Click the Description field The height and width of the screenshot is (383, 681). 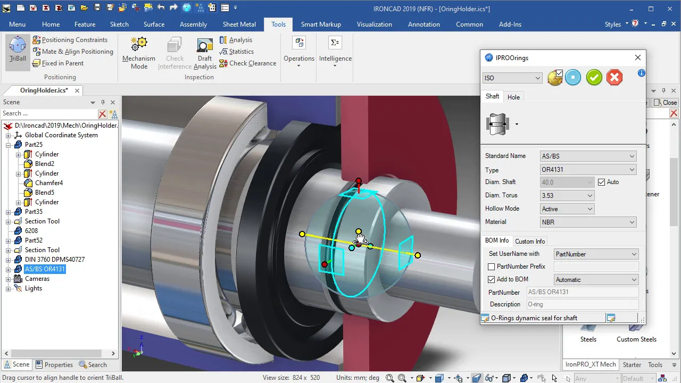coord(583,304)
